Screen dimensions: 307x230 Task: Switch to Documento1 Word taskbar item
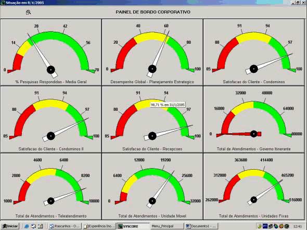pyautogui.click(x=201, y=226)
